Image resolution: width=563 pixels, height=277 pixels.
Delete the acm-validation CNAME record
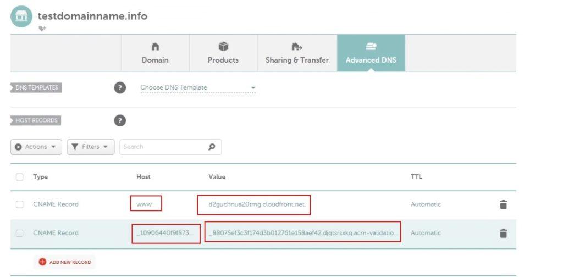(x=504, y=233)
